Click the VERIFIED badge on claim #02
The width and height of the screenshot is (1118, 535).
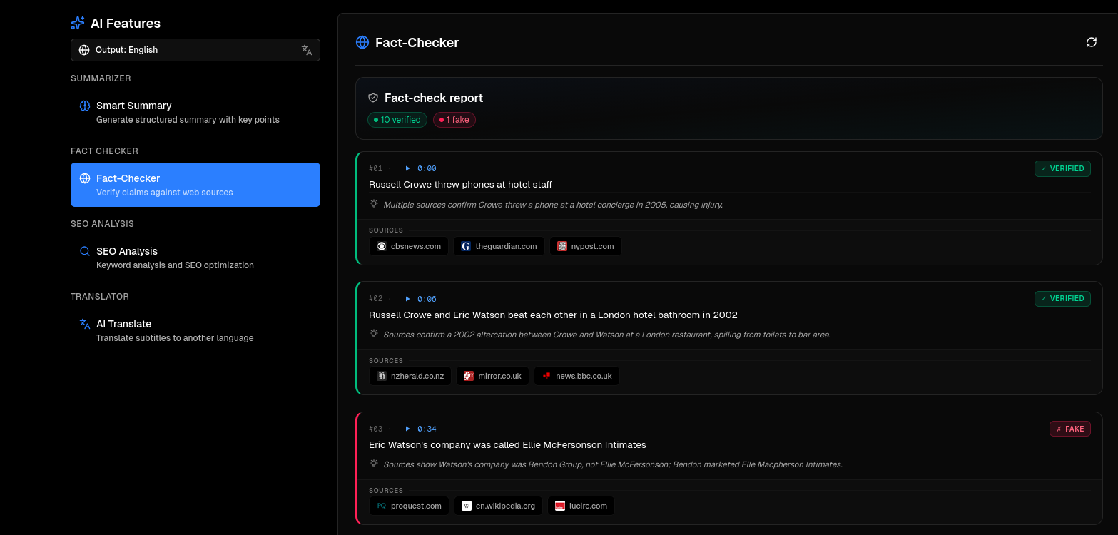[1062, 298]
